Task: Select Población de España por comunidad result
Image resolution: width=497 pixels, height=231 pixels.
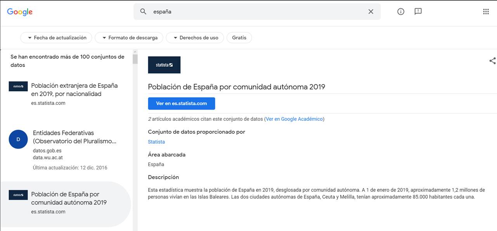Action: [x=69, y=198]
